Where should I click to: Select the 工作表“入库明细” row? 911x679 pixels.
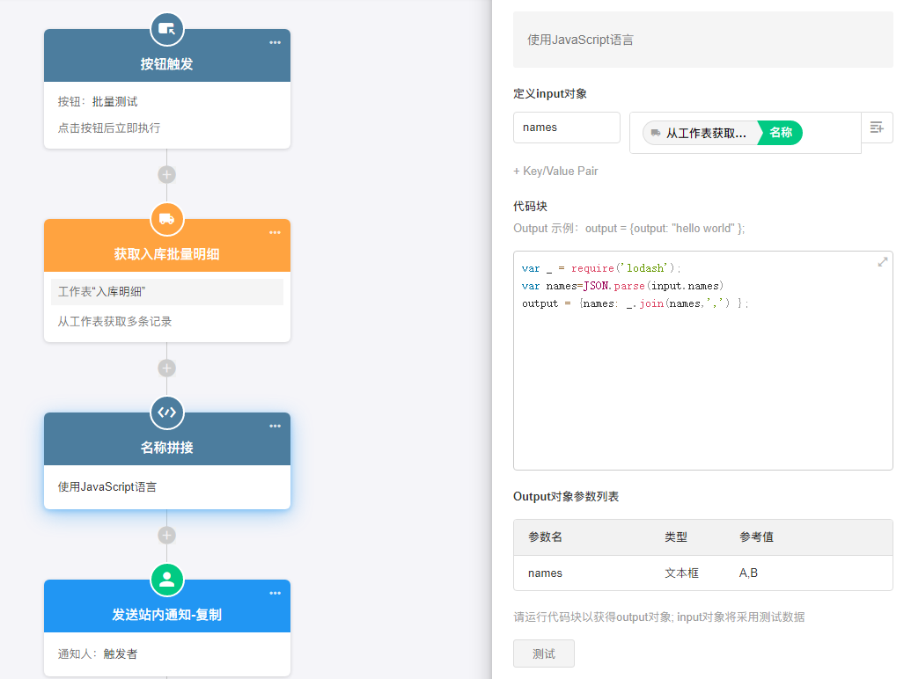(166, 291)
